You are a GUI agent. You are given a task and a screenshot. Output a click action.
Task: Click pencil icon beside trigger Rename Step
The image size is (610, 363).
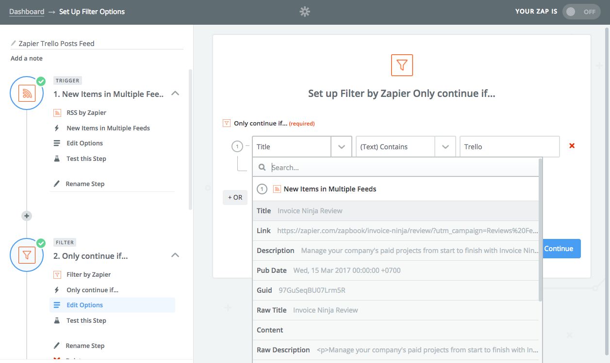(x=57, y=184)
